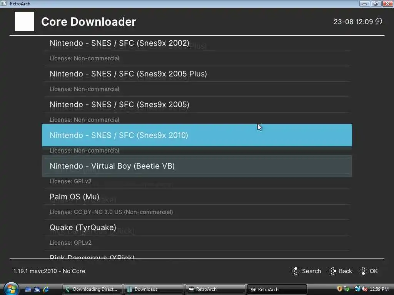Click the Search gamepad icon

295,271
